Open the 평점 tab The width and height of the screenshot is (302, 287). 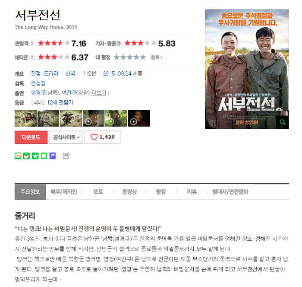pos(160,191)
